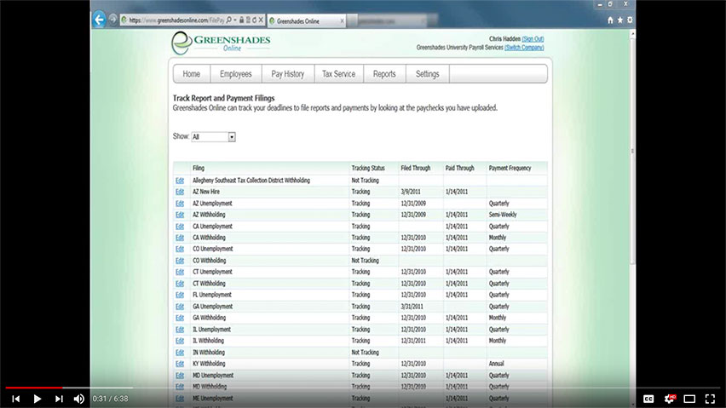
Task: Click the Sign Out link
Action: coord(533,39)
